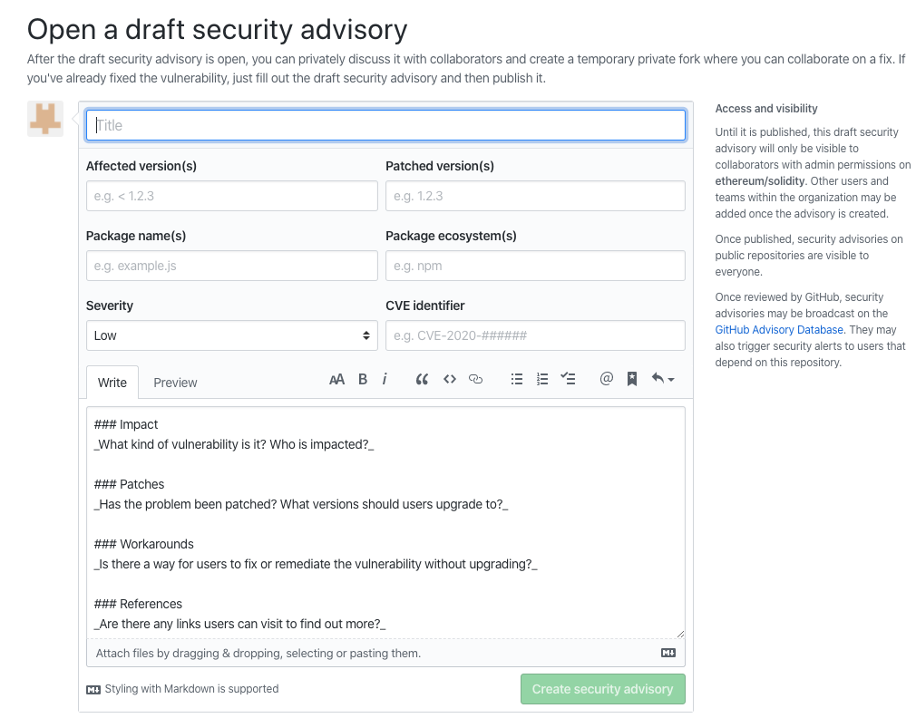The width and height of the screenshot is (916, 718).
Task: Add a bulleted list
Action: pos(516,380)
